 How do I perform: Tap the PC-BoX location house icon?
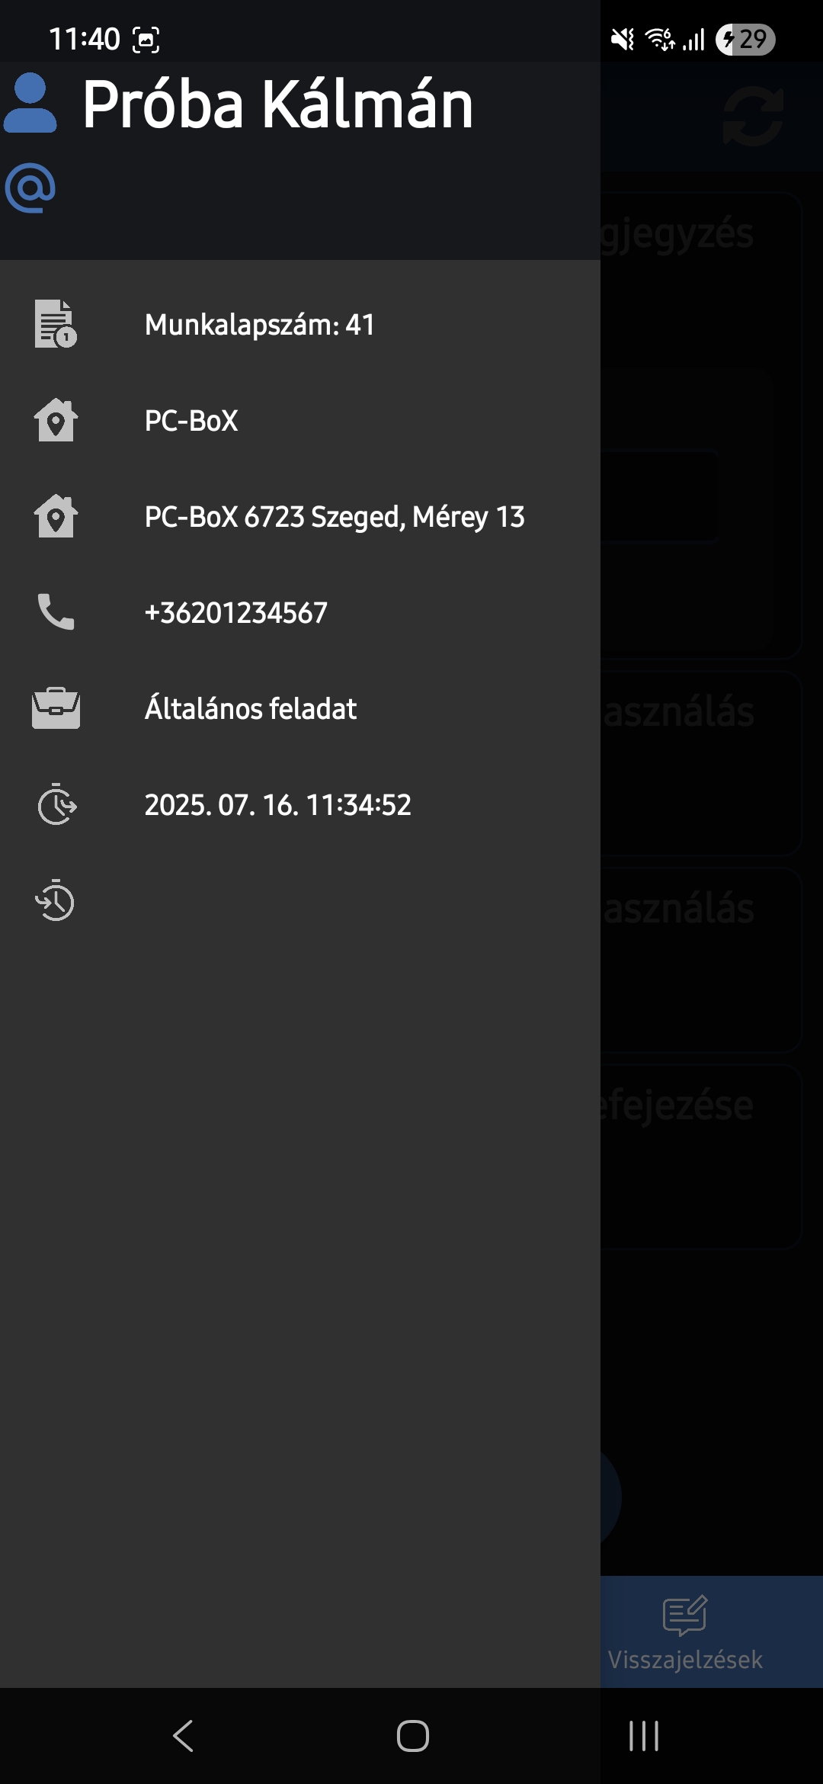point(56,420)
